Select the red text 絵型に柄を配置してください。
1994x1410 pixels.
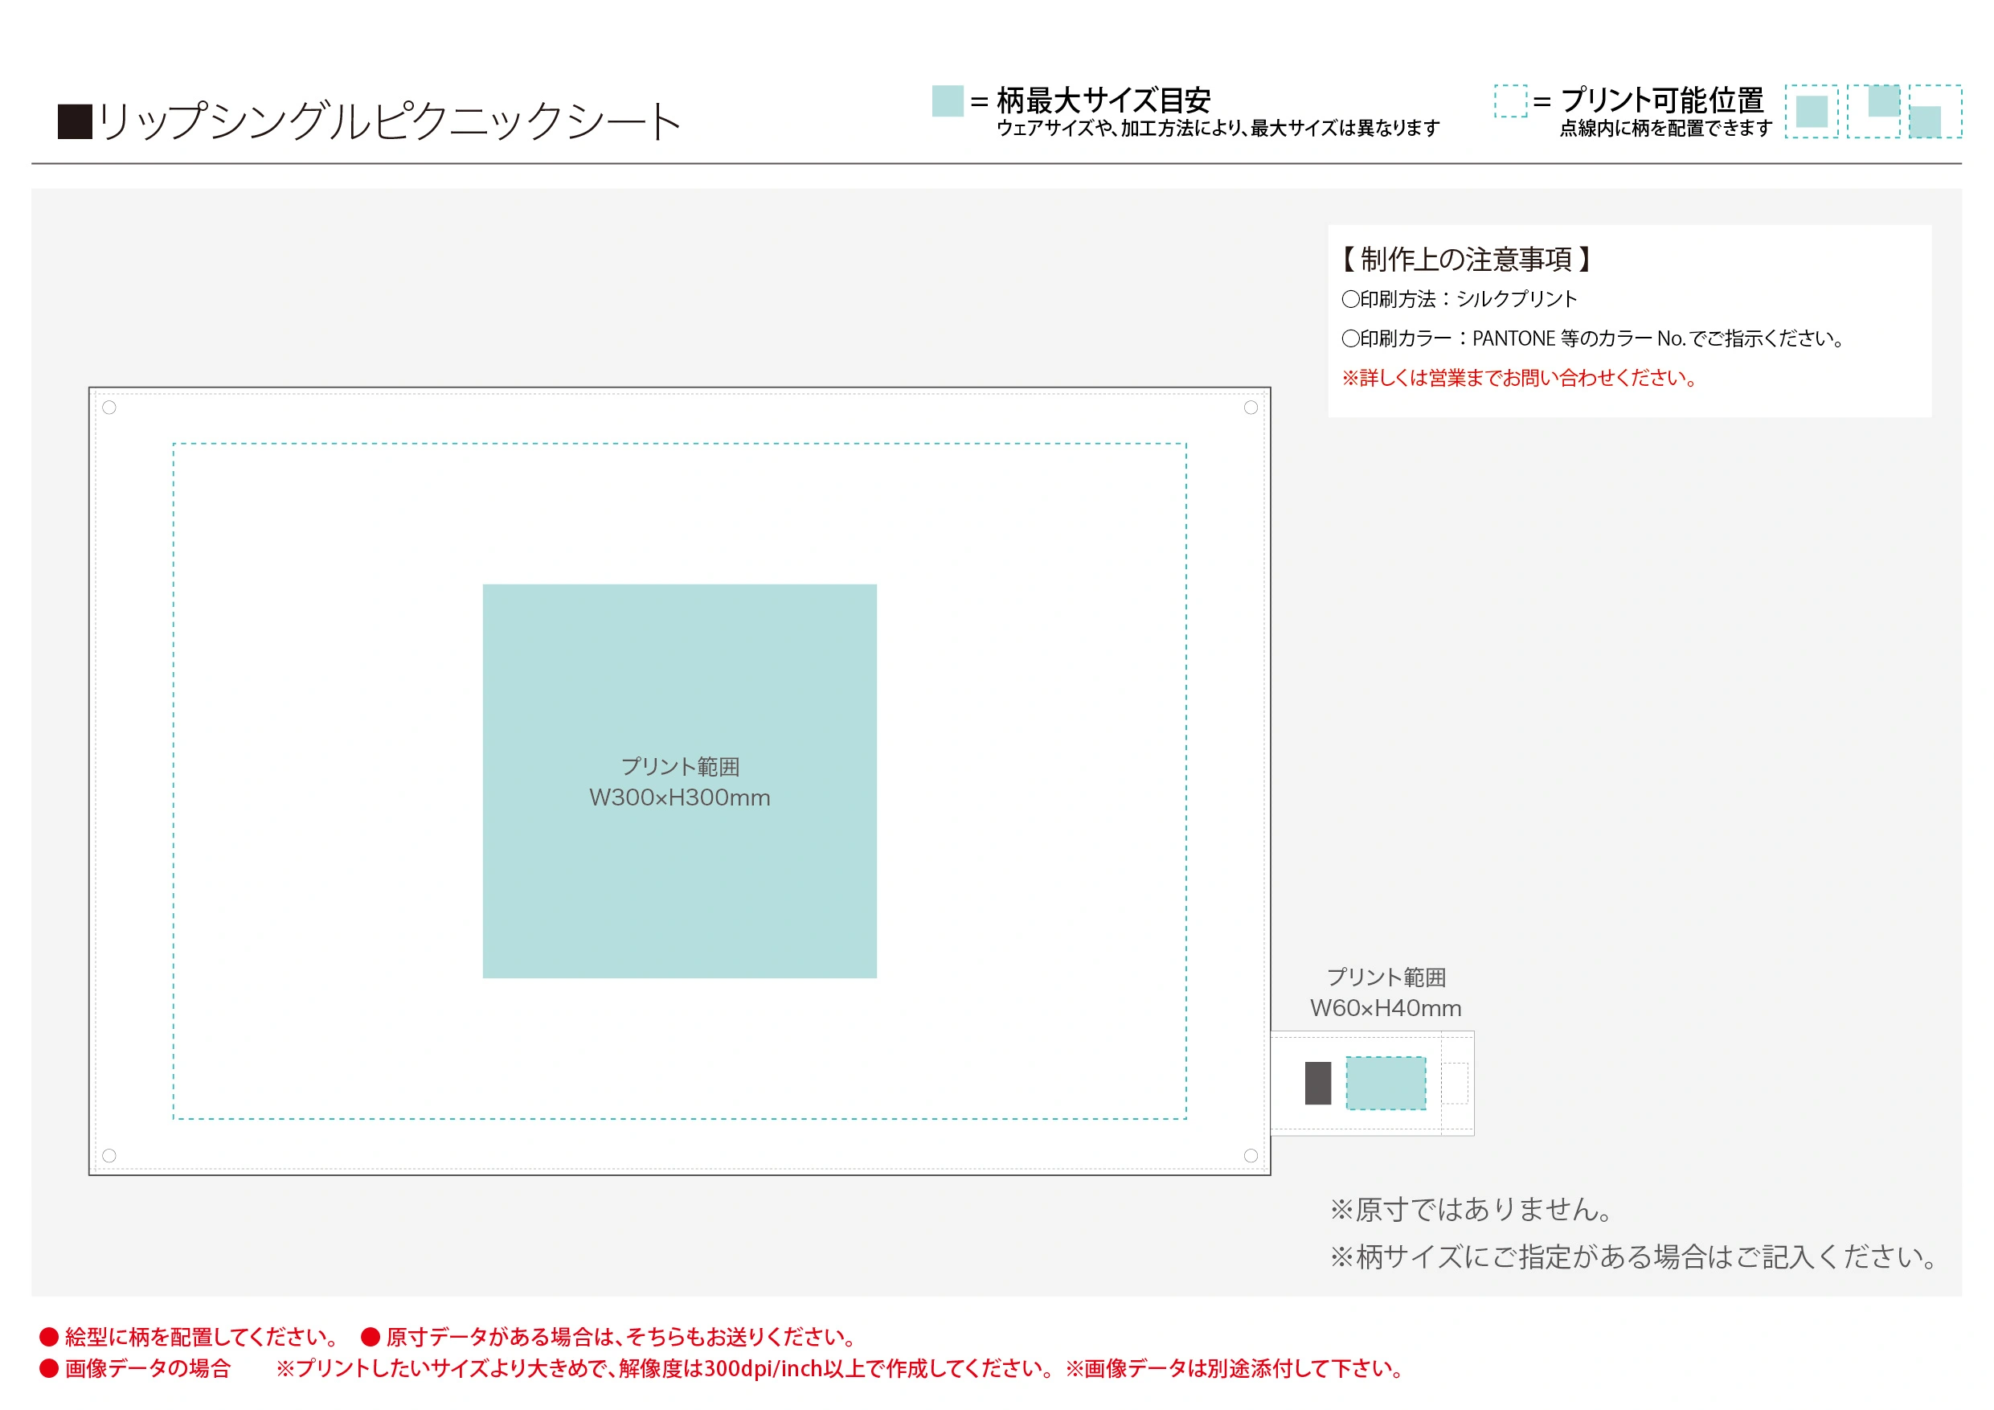pos(203,1336)
